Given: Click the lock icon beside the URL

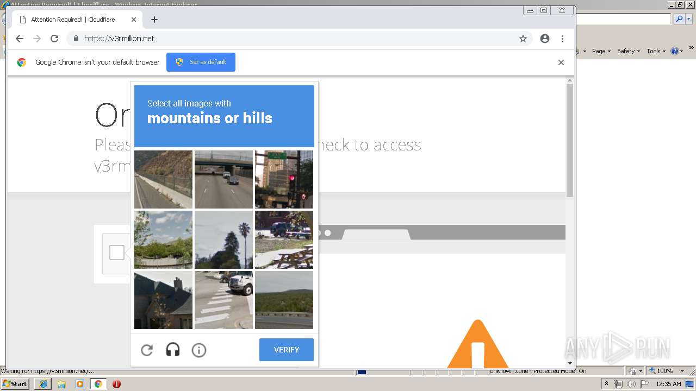Looking at the screenshot, I should (x=76, y=39).
